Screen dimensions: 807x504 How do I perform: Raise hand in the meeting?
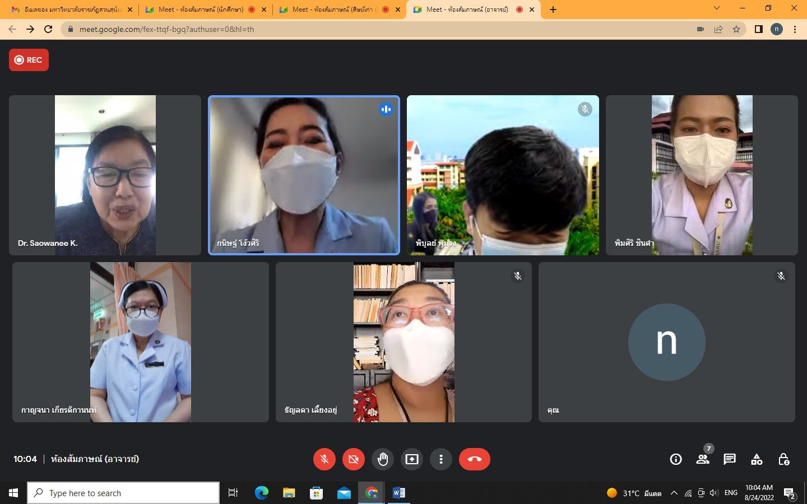(383, 459)
